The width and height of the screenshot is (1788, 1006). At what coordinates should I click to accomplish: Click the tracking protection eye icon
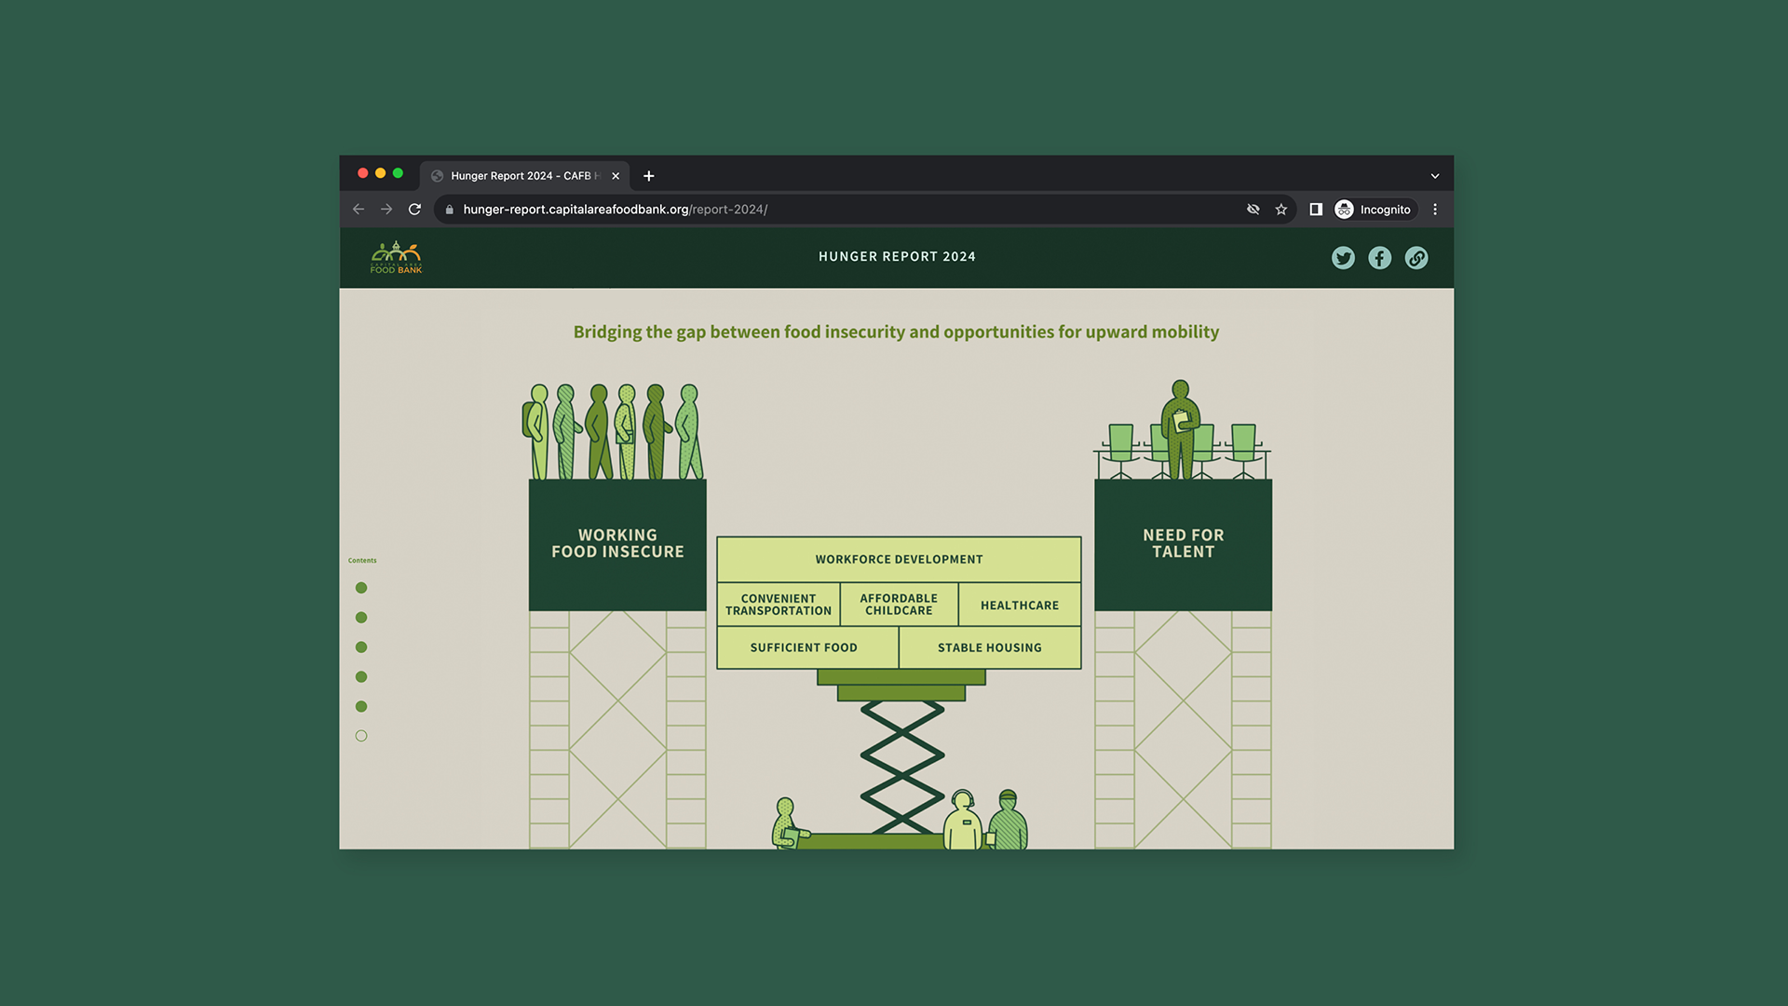[x=1253, y=210]
